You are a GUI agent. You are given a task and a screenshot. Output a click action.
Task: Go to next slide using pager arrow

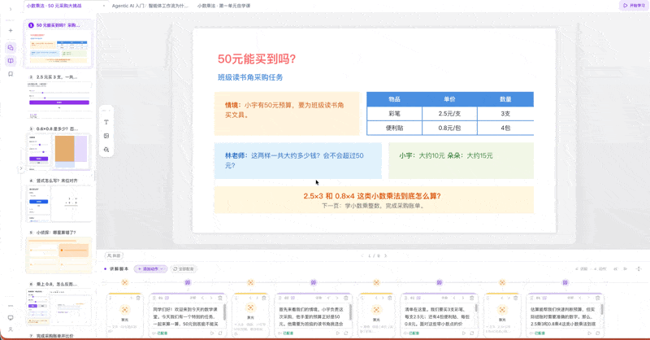[385, 255]
